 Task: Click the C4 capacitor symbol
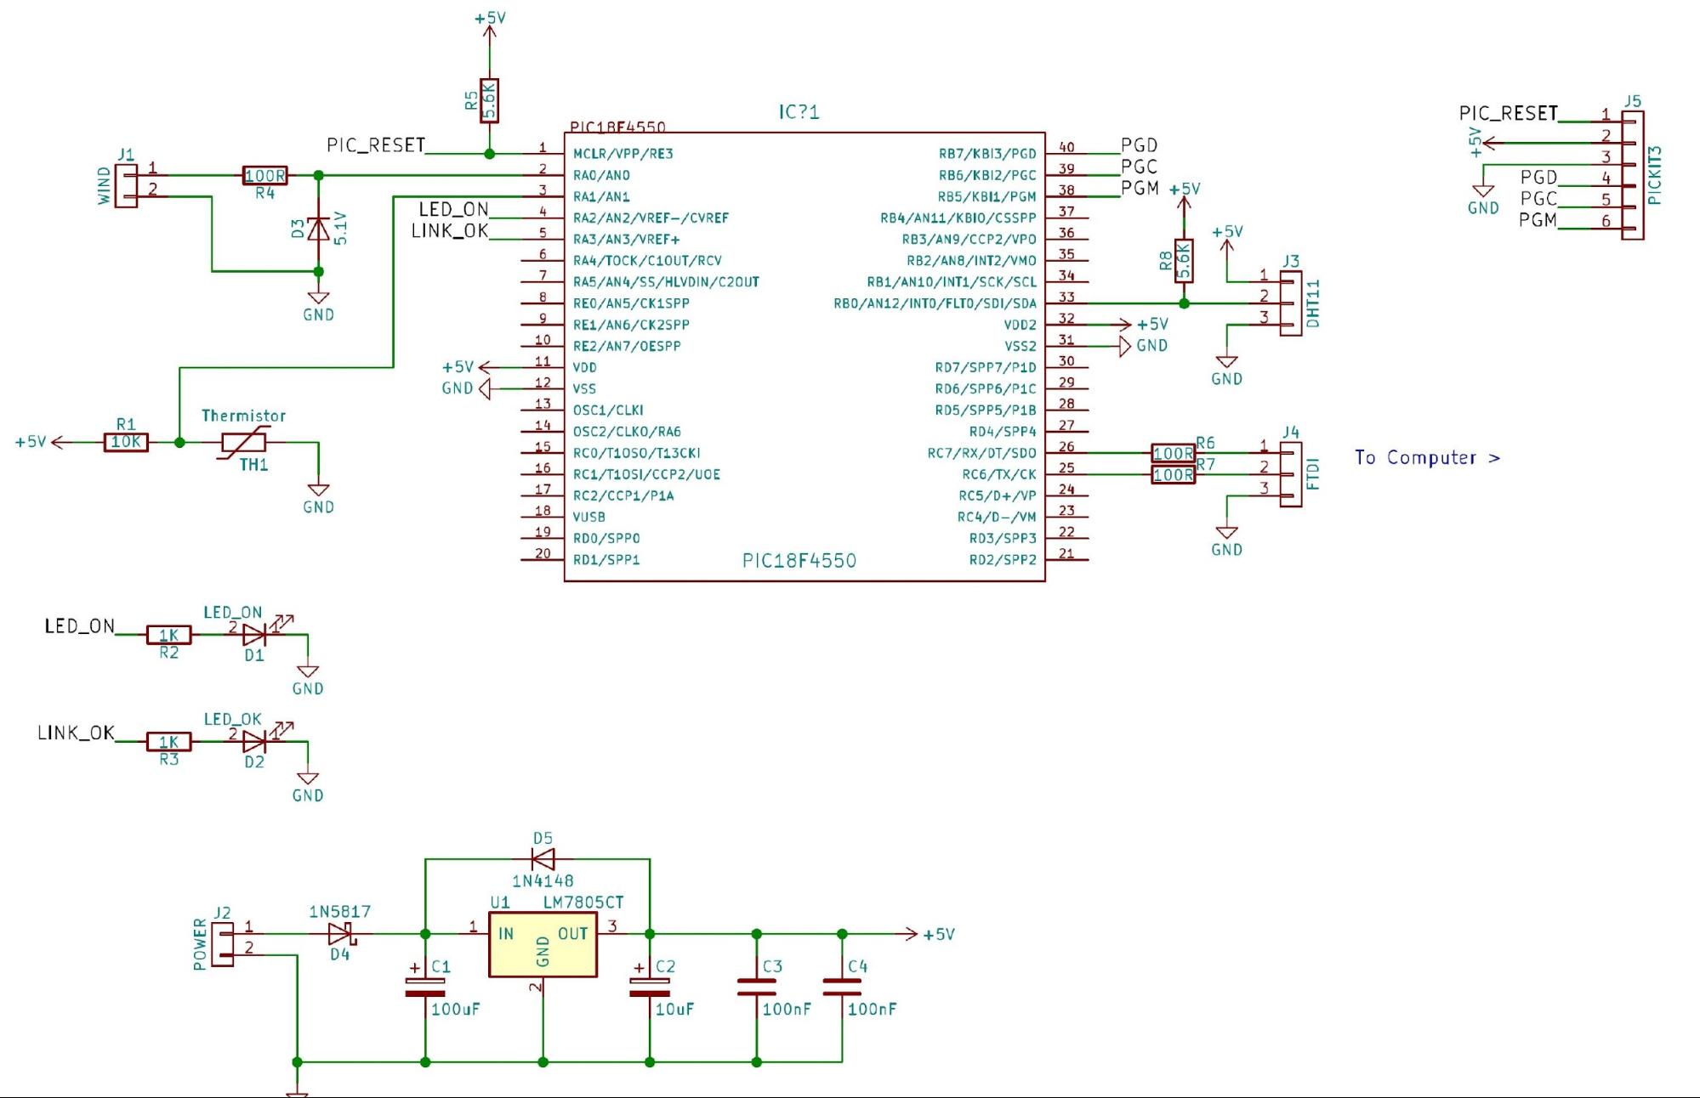point(842,986)
